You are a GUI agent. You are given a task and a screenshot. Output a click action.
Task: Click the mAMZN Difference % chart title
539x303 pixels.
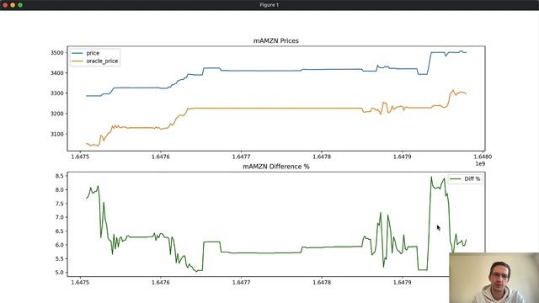[276, 167]
